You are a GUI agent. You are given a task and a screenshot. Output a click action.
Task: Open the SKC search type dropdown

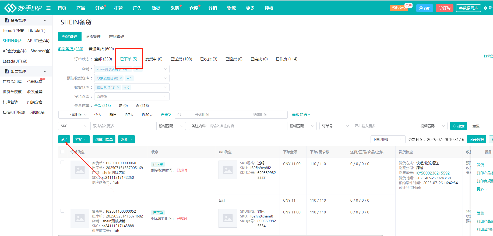coord(74,126)
